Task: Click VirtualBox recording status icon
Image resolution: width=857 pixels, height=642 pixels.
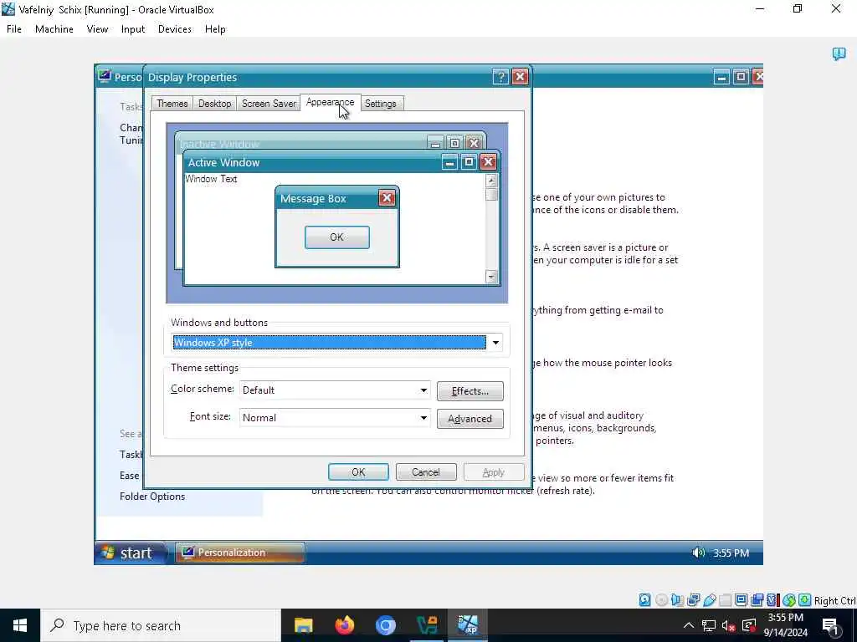Action: (757, 600)
